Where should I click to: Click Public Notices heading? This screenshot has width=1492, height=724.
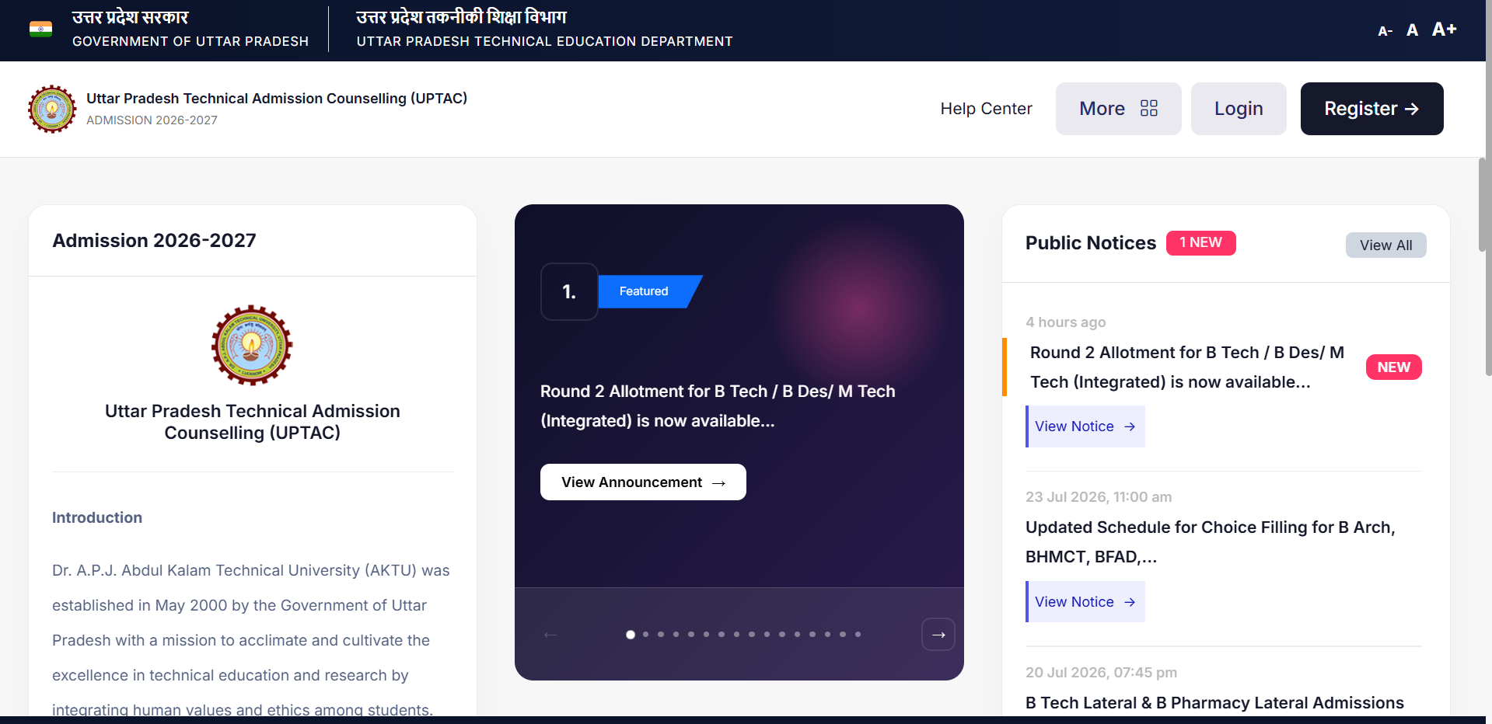[x=1091, y=243]
